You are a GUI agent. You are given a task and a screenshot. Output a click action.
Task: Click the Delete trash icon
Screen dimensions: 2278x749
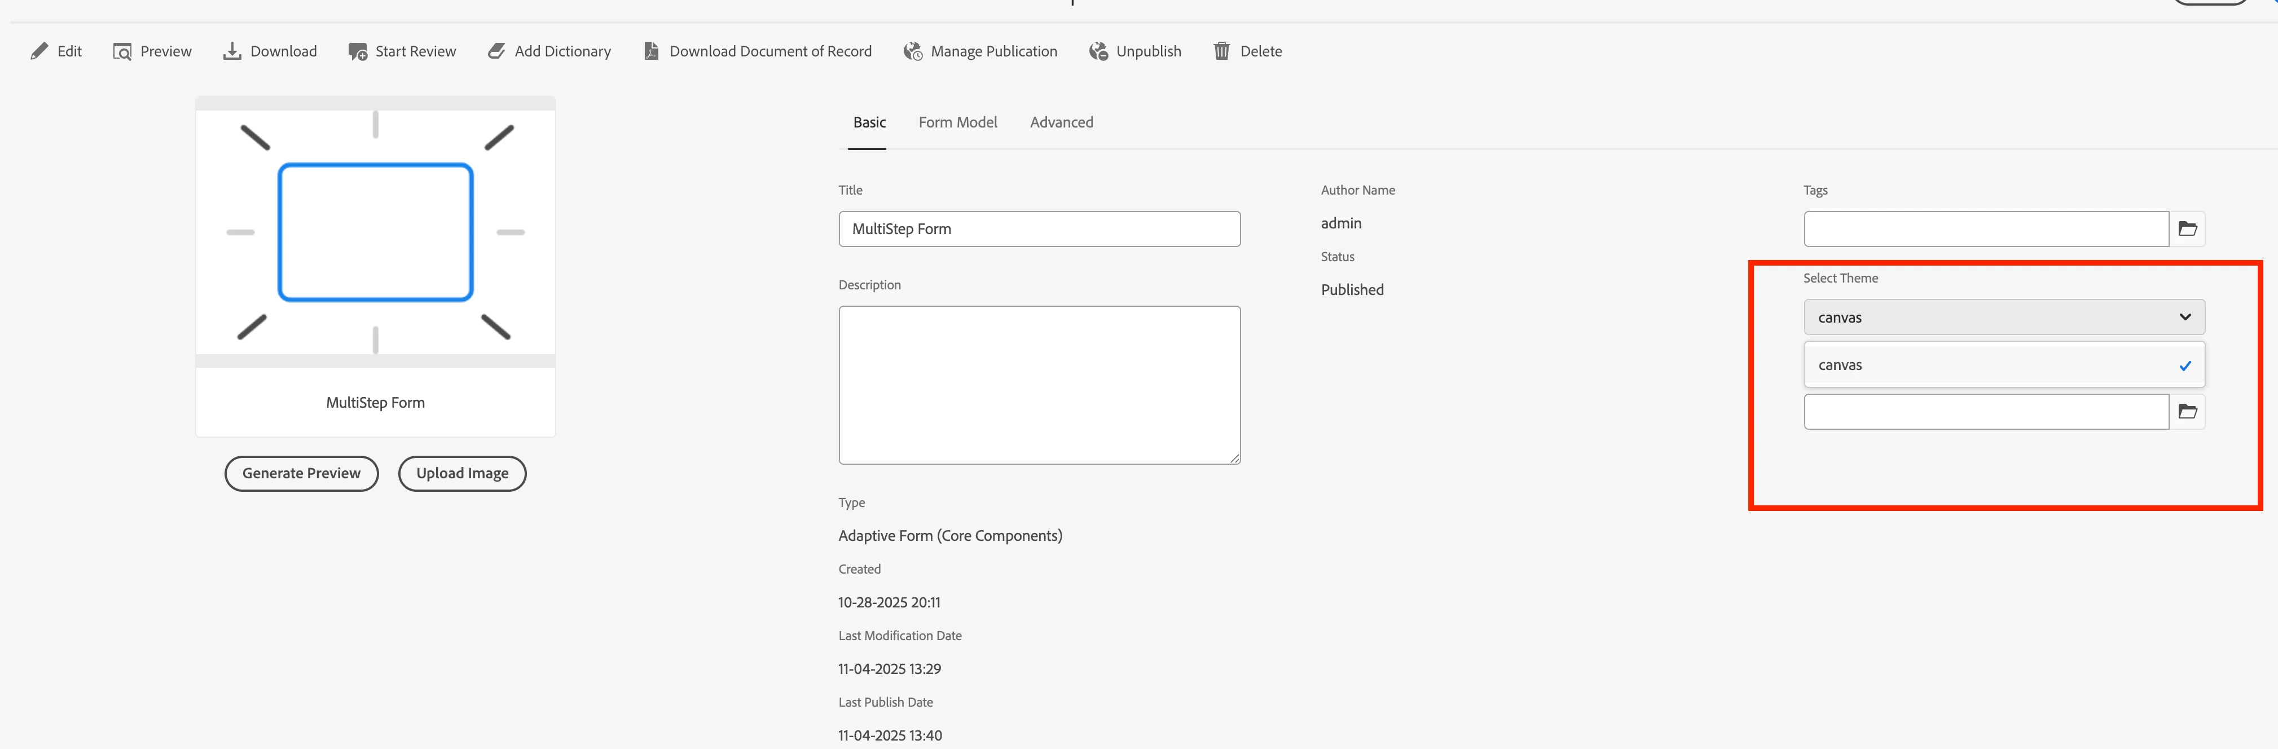(x=1221, y=51)
